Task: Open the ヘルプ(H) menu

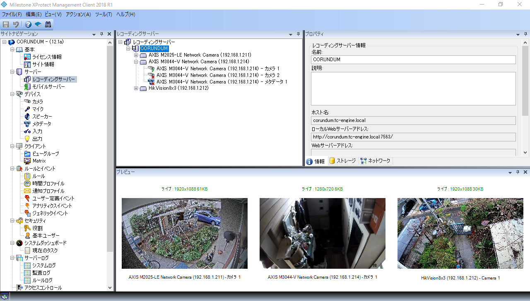Action: [125, 14]
